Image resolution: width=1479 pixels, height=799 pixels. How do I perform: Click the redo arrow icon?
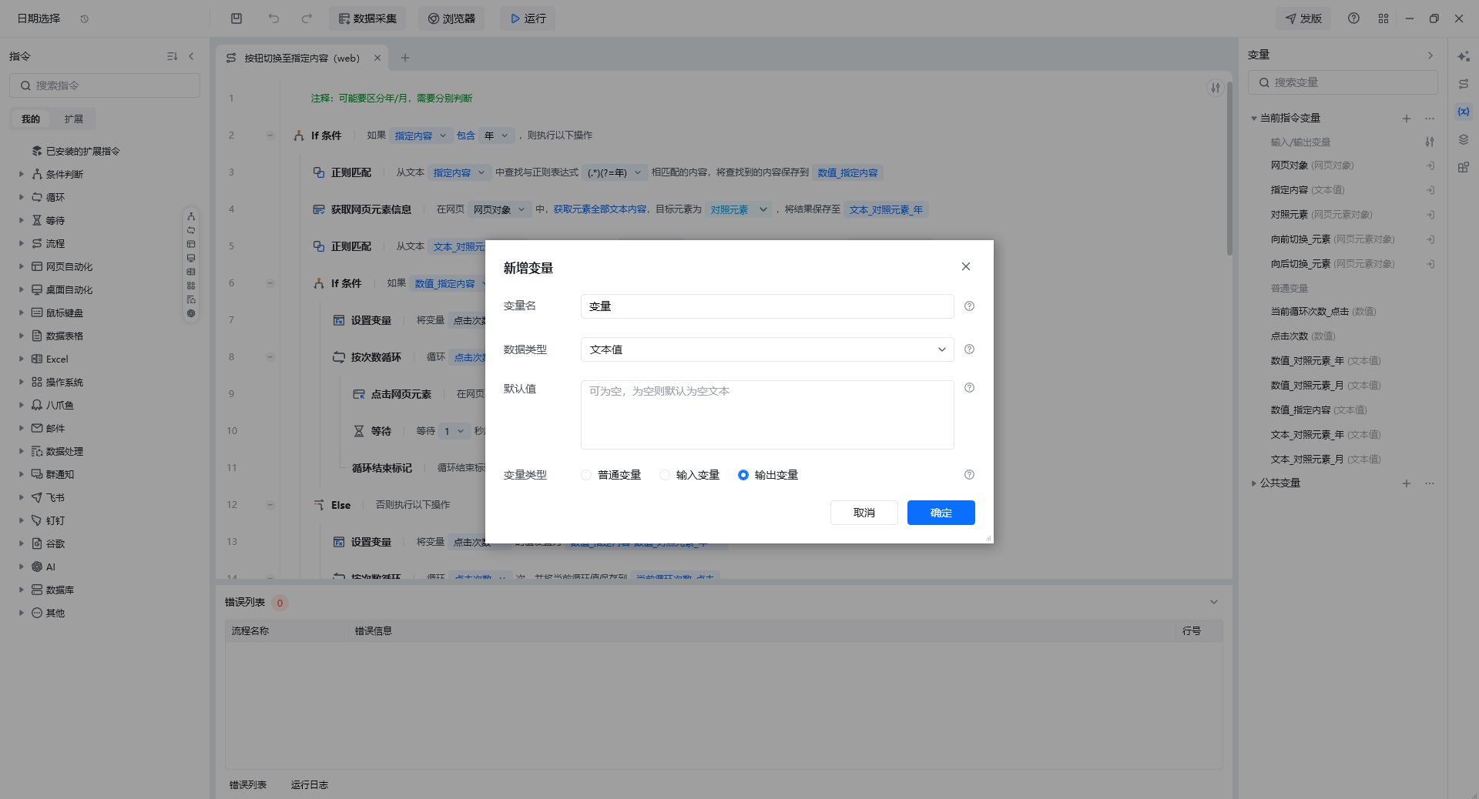click(307, 18)
